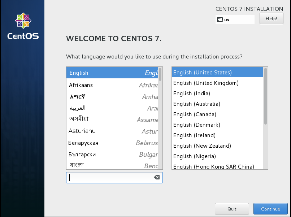Clear search field with backspace icon
This screenshot has width=291, height=217.
tap(157, 177)
